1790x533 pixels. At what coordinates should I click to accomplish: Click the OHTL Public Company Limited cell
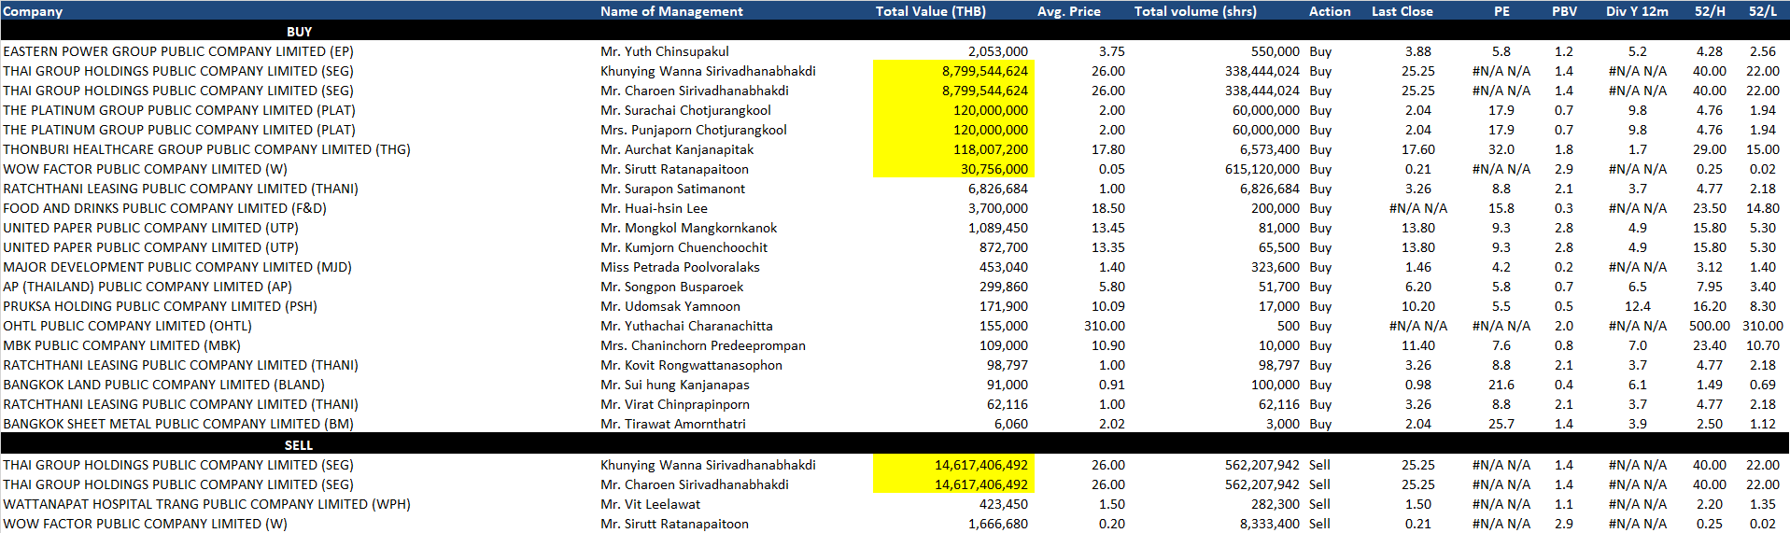click(128, 326)
